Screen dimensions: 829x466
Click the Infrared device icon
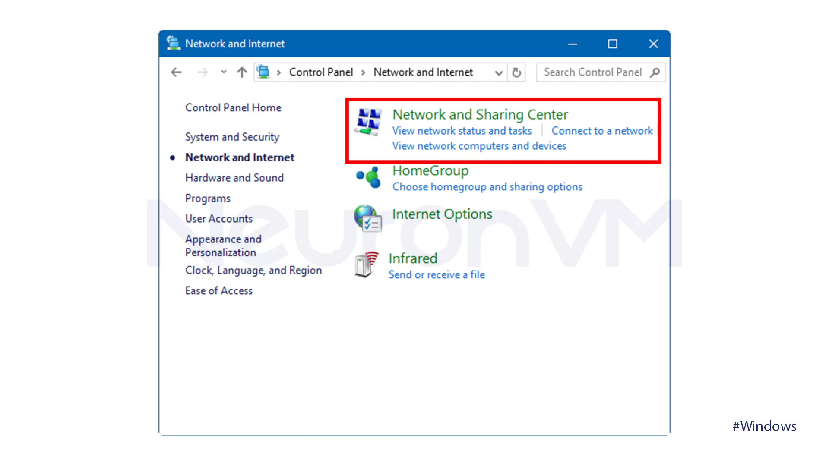click(367, 264)
